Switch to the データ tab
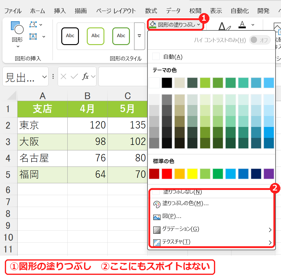Screen dimensions: 281x277 173,11
